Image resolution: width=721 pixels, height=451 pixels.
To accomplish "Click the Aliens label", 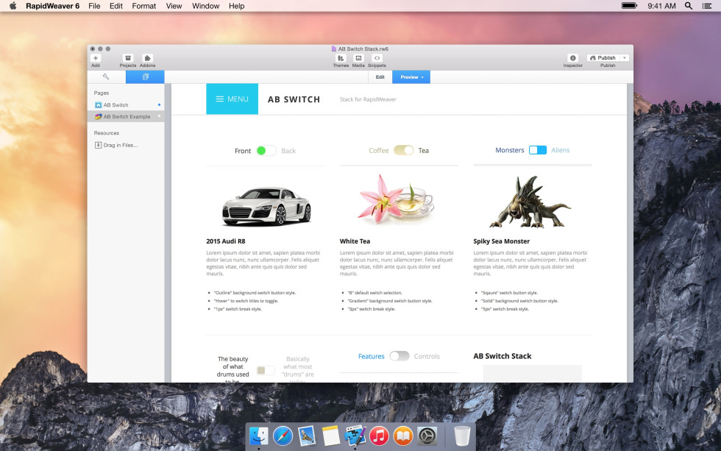I will tap(561, 150).
